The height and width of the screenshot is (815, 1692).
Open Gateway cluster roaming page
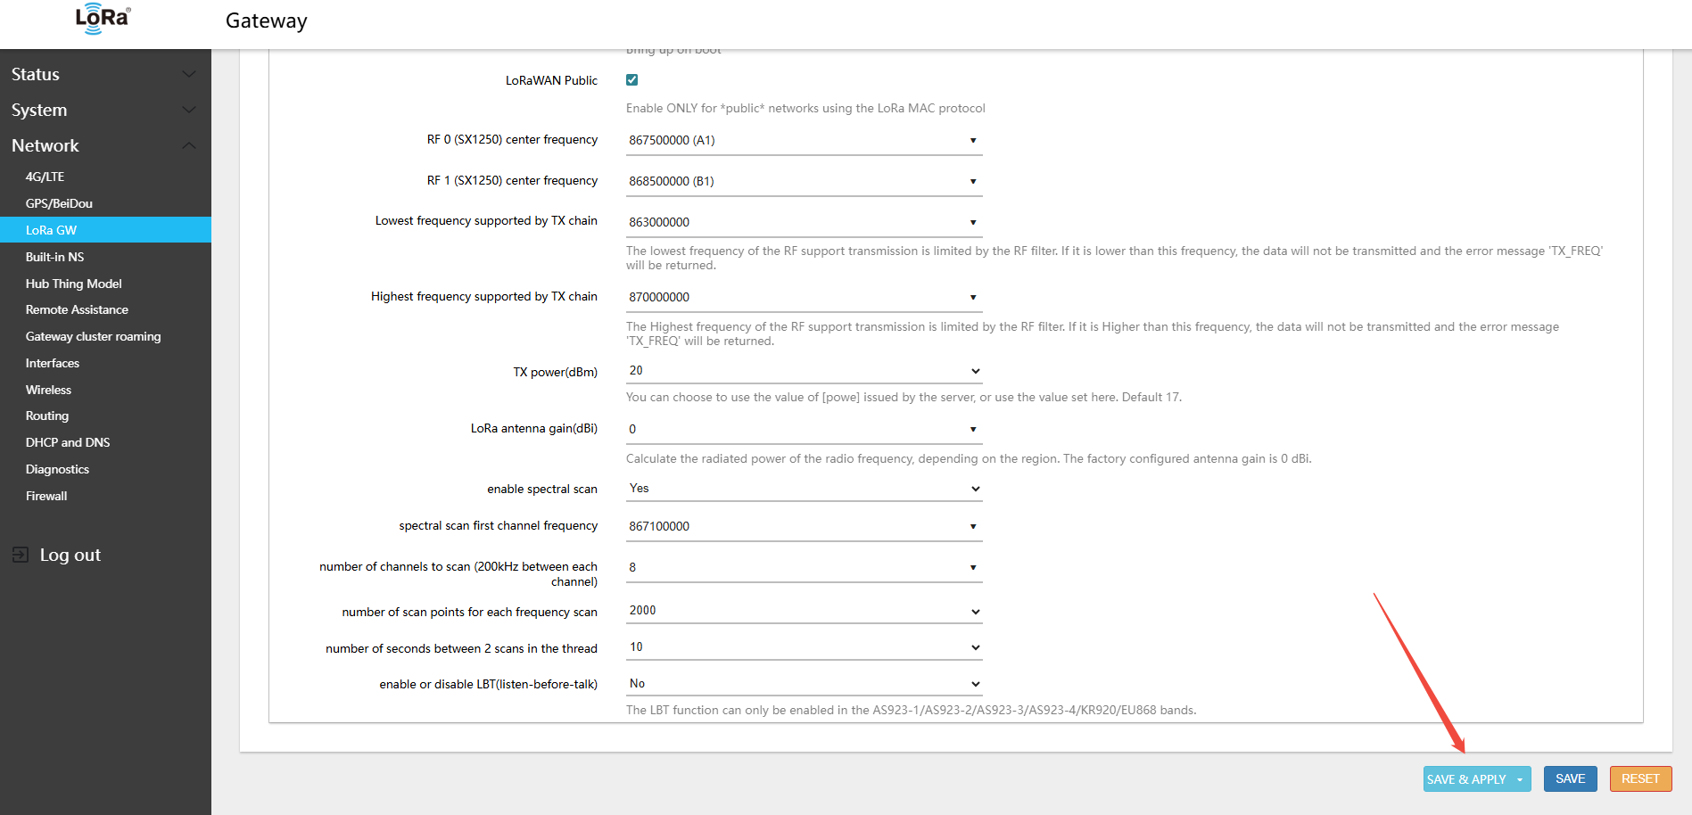point(94,336)
